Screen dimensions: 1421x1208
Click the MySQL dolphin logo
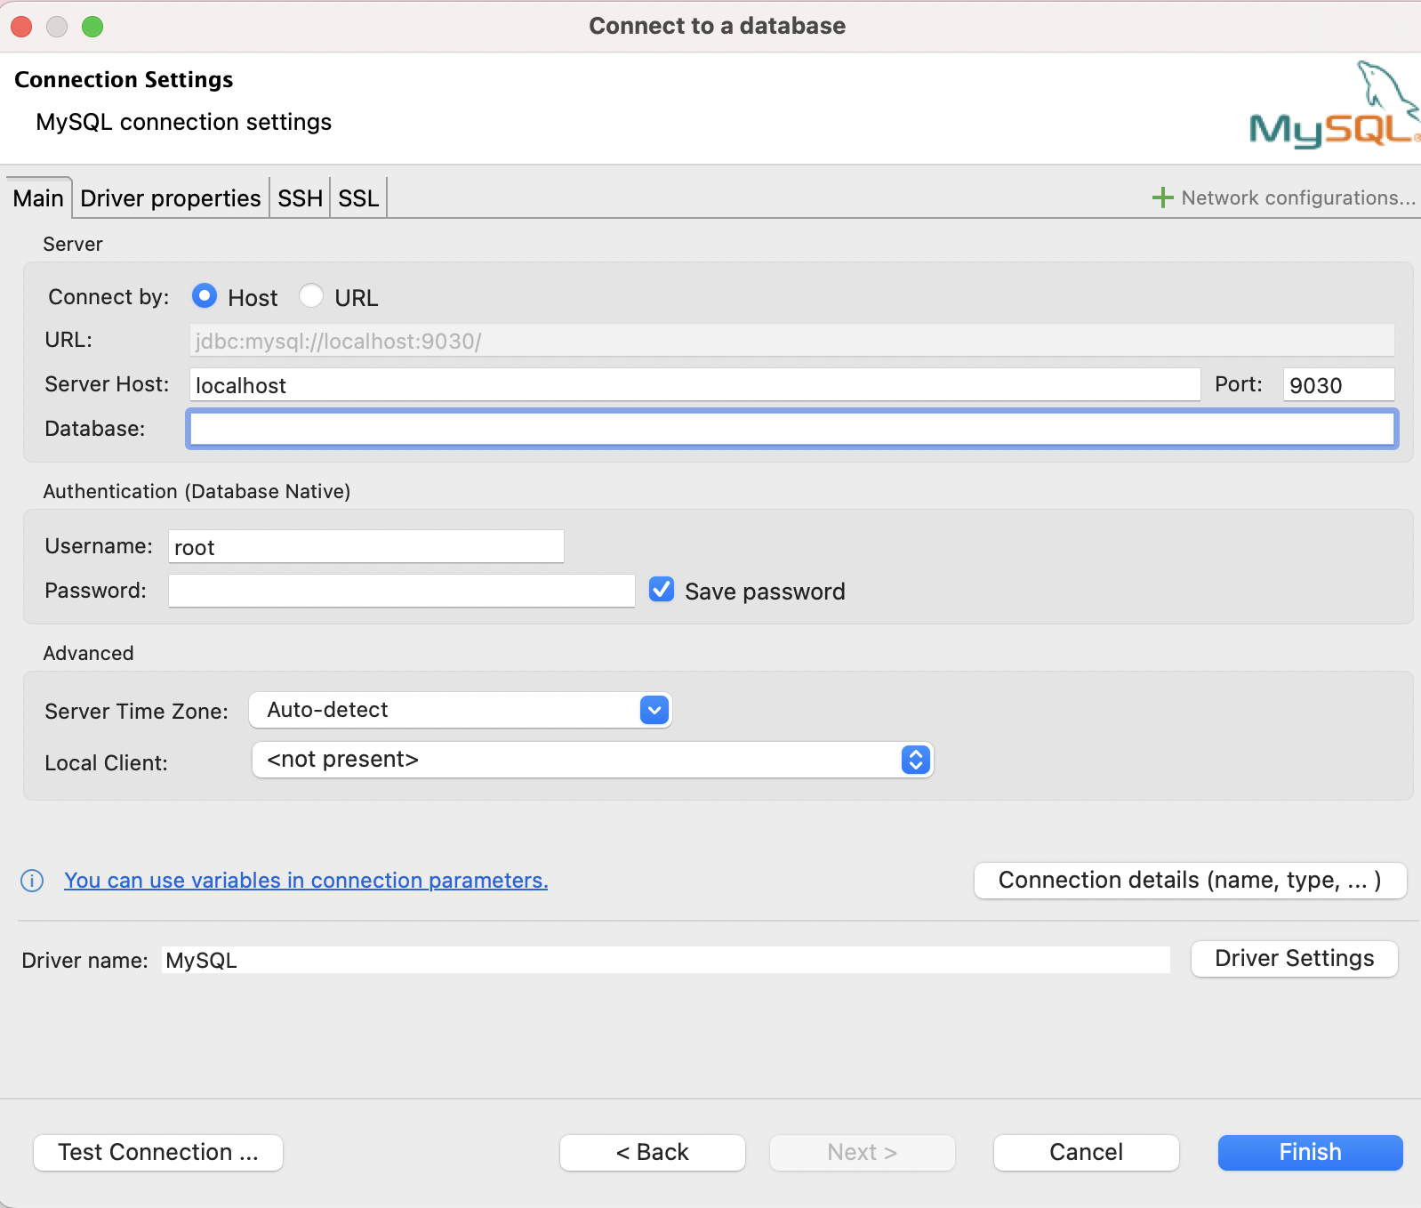coord(1334,107)
